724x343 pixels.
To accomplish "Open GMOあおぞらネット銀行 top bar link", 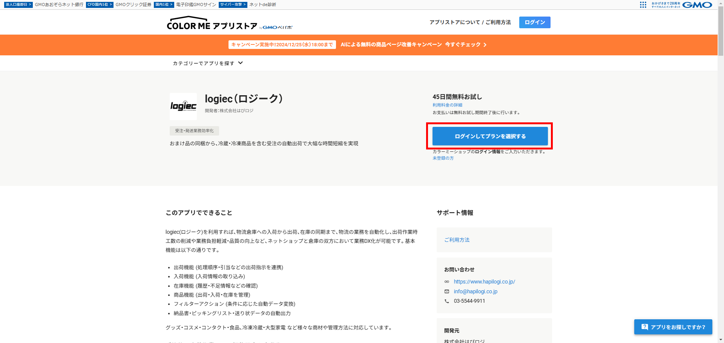I will click(x=59, y=5).
